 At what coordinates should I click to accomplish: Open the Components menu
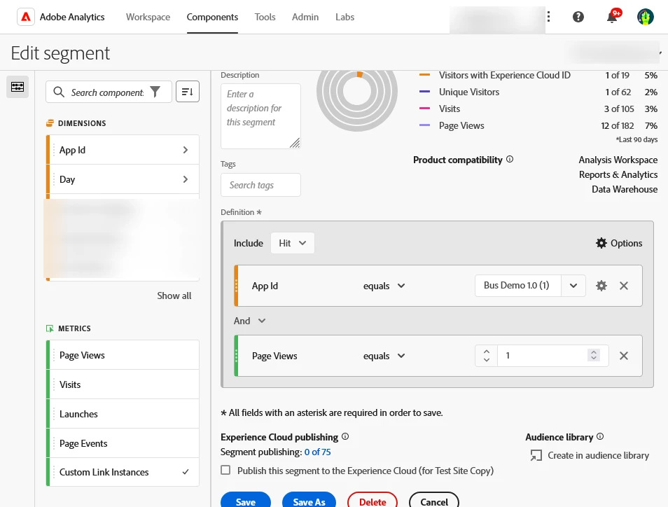pyautogui.click(x=212, y=17)
